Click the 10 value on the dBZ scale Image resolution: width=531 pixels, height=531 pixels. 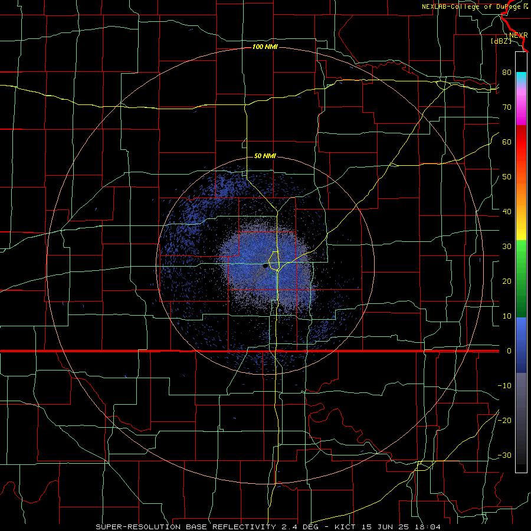click(x=507, y=316)
